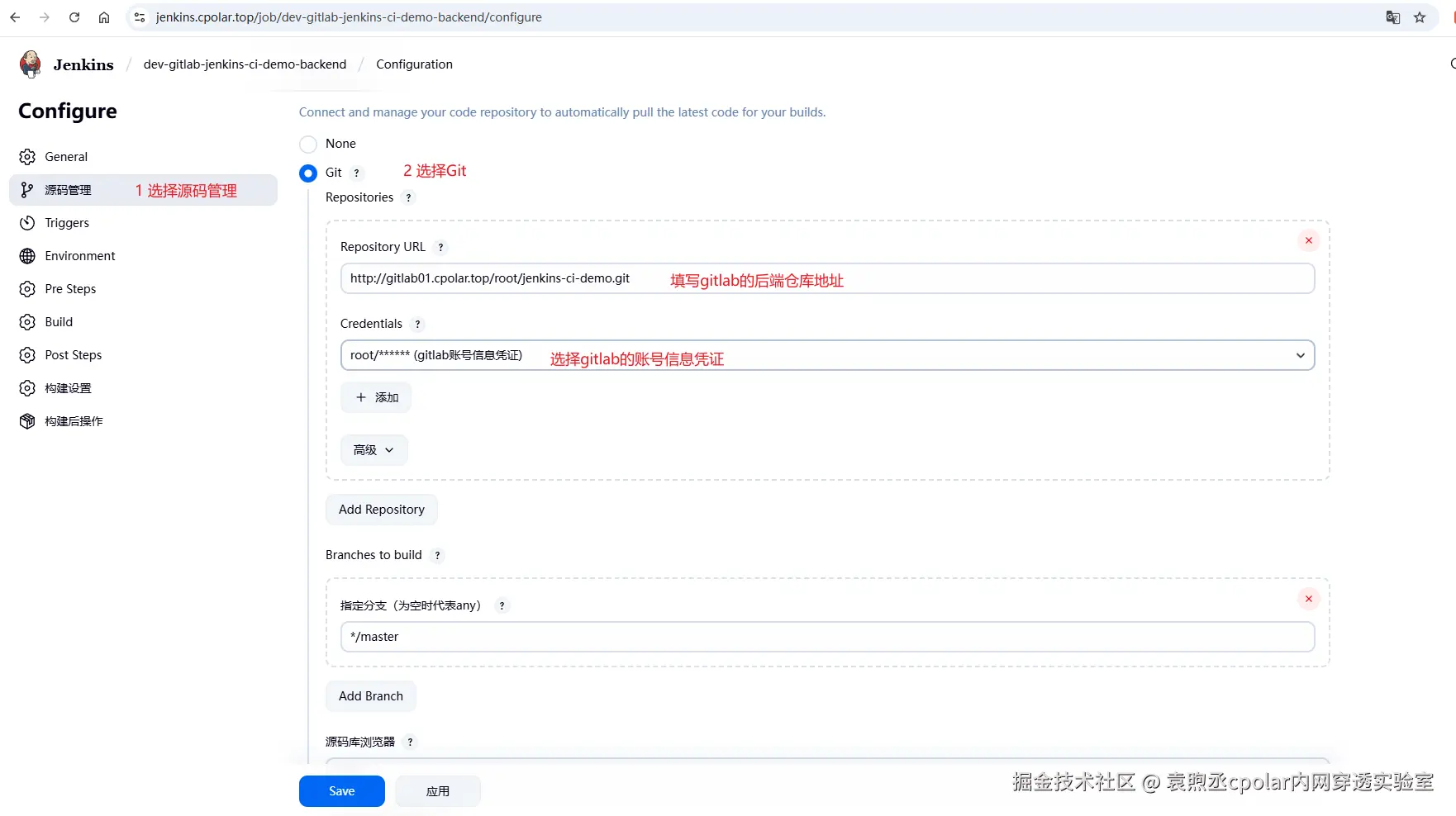The width and height of the screenshot is (1456, 816).
Task: View site information icon beside the URL
Action: (x=140, y=17)
